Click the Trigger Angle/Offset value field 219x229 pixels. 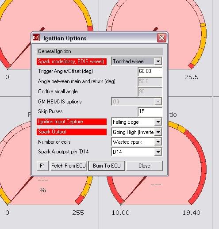[x=150, y=71]
